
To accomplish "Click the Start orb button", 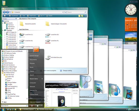I will pos(3,109).
